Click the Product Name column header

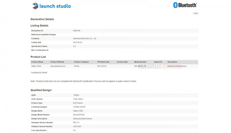click(37, 62)
